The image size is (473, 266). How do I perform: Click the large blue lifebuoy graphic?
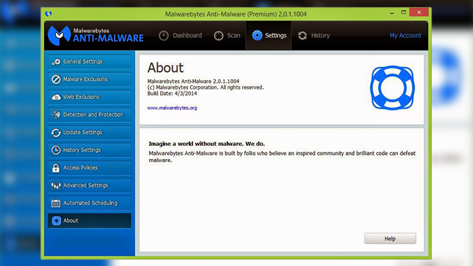click(x=392, y=88)
